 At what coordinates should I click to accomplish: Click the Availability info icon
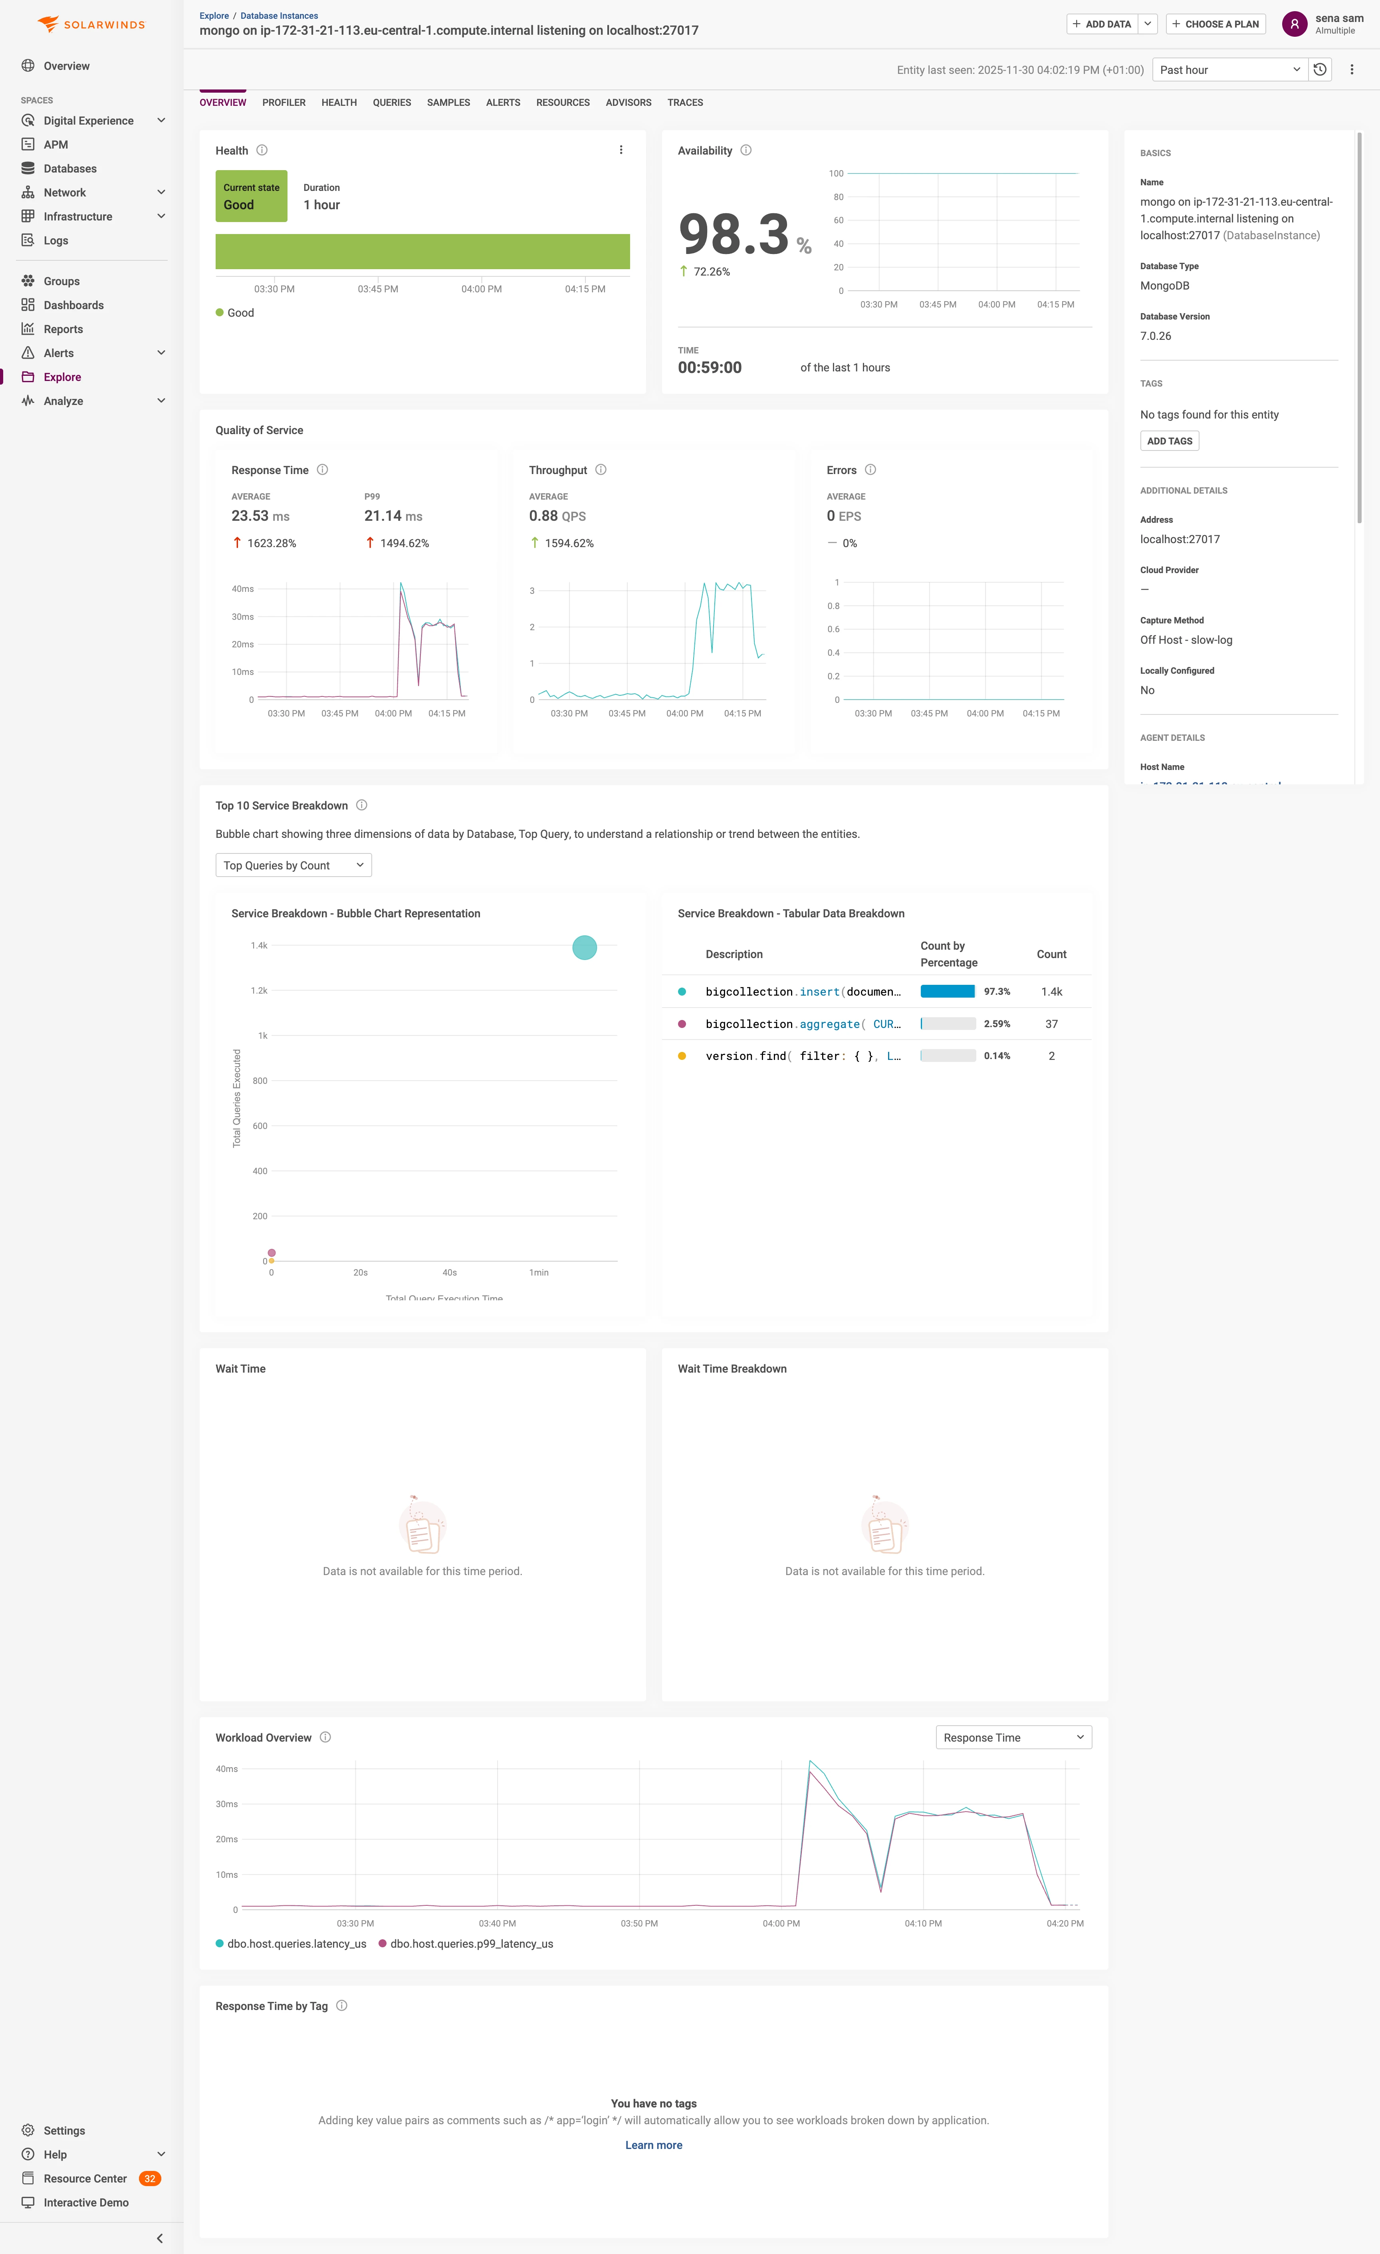(746, 150)
